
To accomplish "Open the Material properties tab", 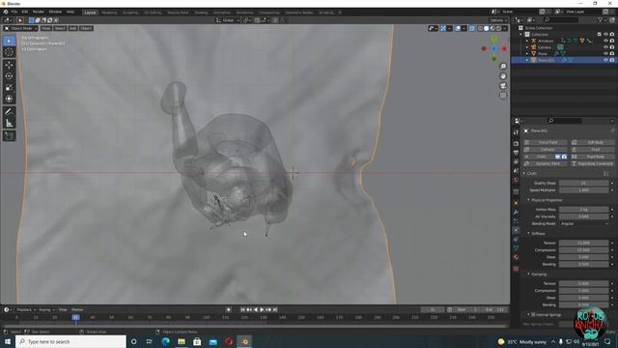I will pos(516,257).
